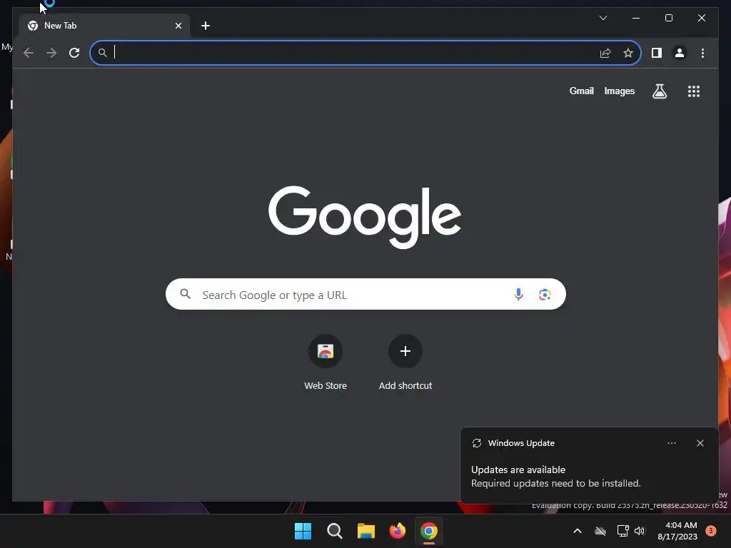Click the Chrome taskbar icon
731x548 pixels.
point(428,531)
